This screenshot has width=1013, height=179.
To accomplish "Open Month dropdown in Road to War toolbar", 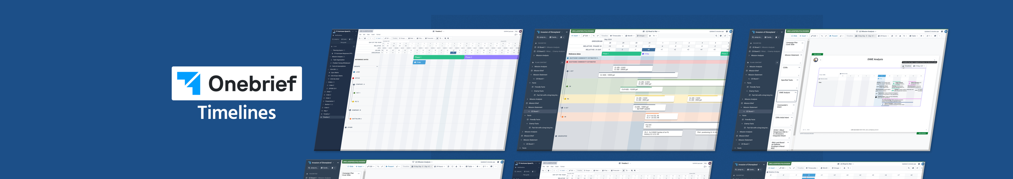I will coord(630,36).
